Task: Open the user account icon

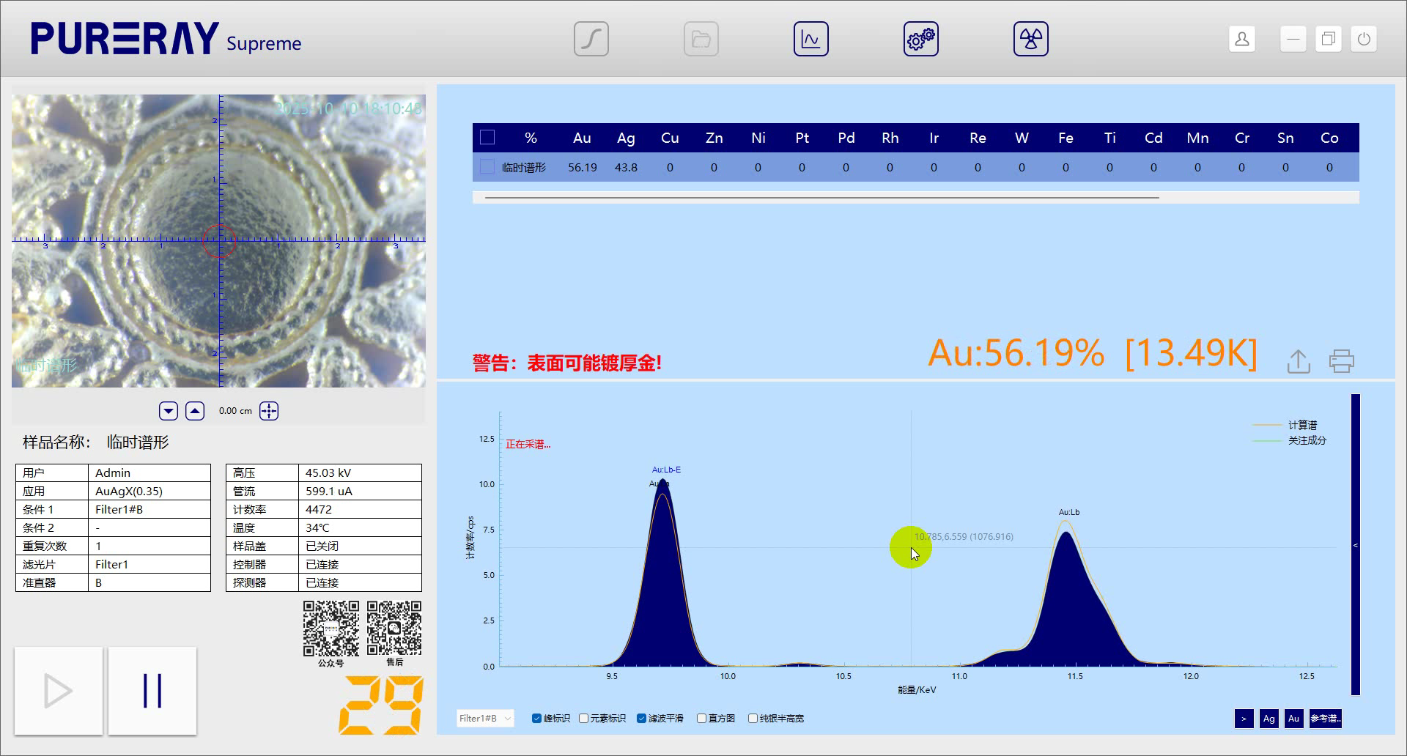Action: pos(1241,39)
